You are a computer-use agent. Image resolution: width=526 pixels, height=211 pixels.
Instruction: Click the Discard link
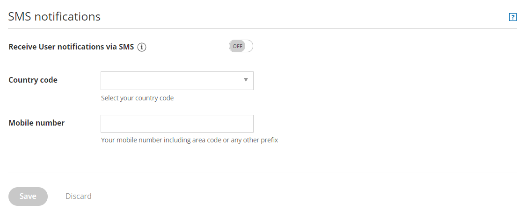[79, 196]
